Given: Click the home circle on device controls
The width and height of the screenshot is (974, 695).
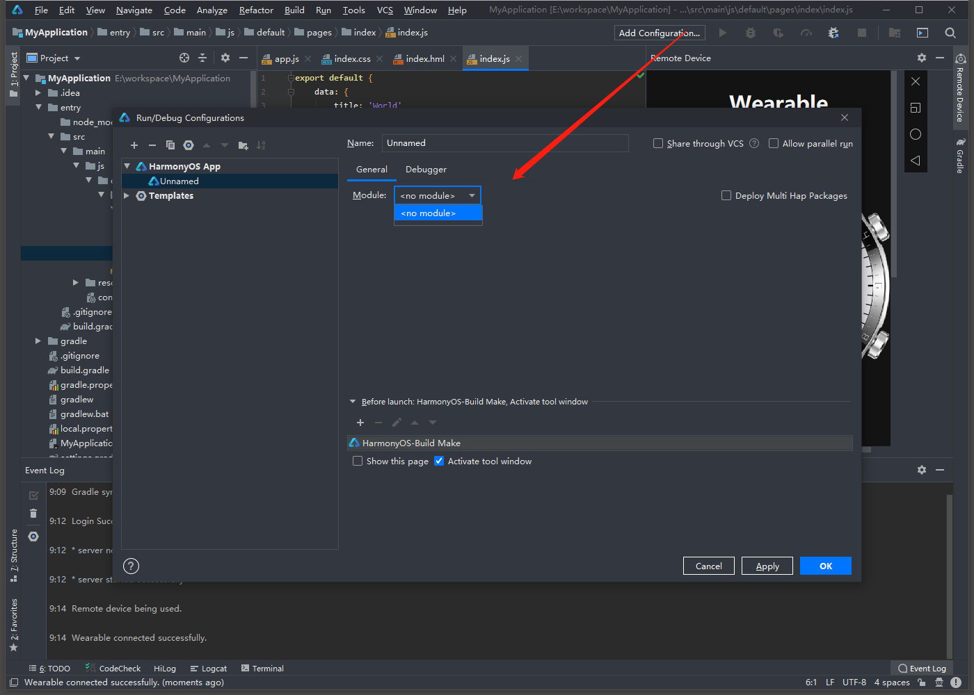Looking at the screenshot, I should coord(916,134).
